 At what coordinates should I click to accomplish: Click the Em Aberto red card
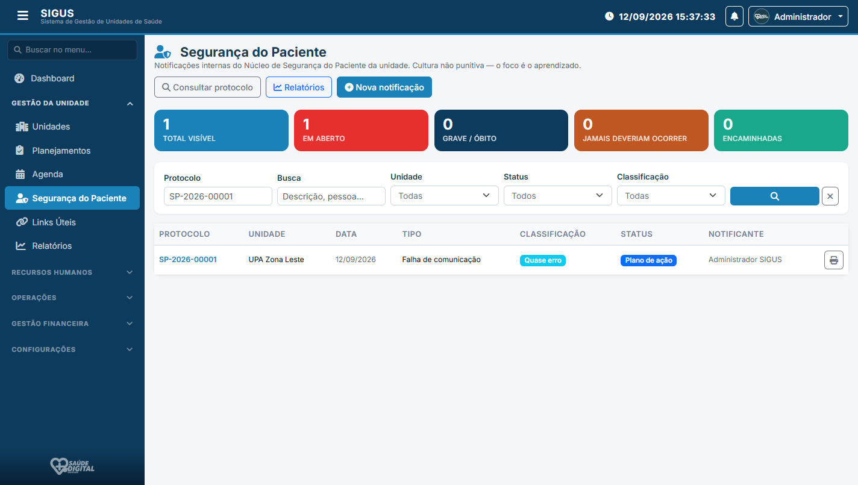tap(361, 130)
